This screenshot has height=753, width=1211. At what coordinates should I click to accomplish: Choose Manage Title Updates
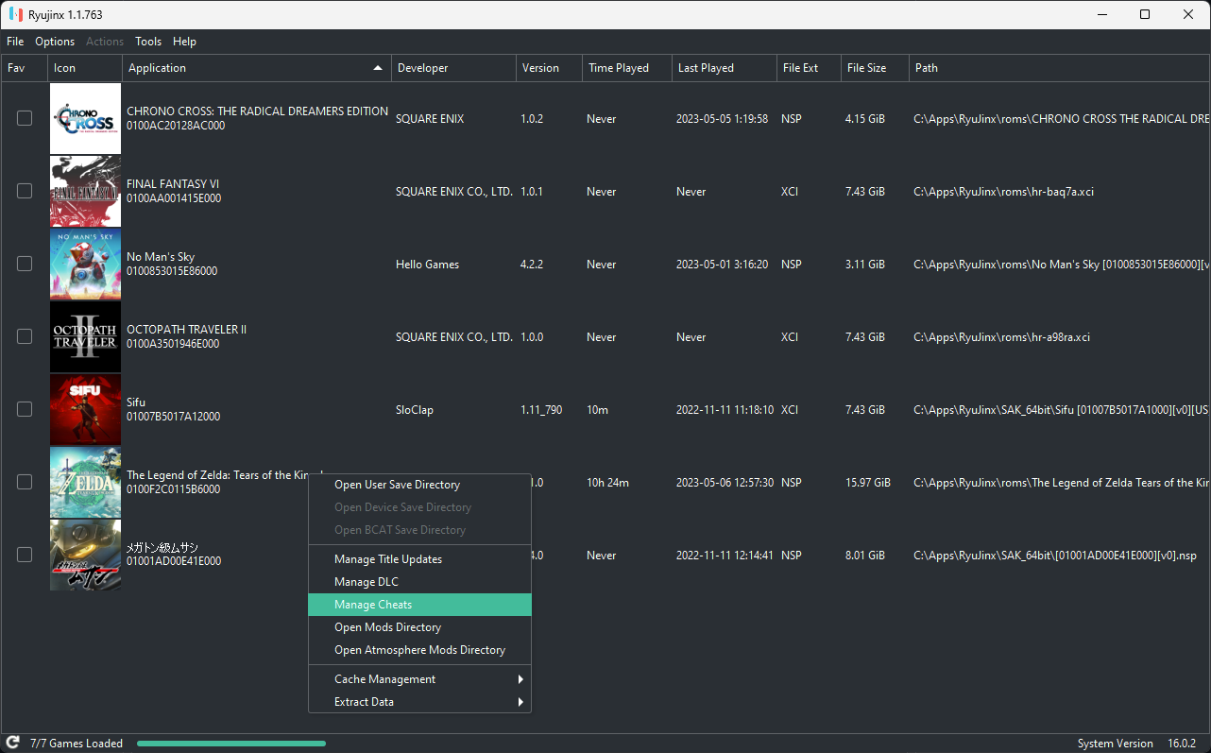(419, 559)
